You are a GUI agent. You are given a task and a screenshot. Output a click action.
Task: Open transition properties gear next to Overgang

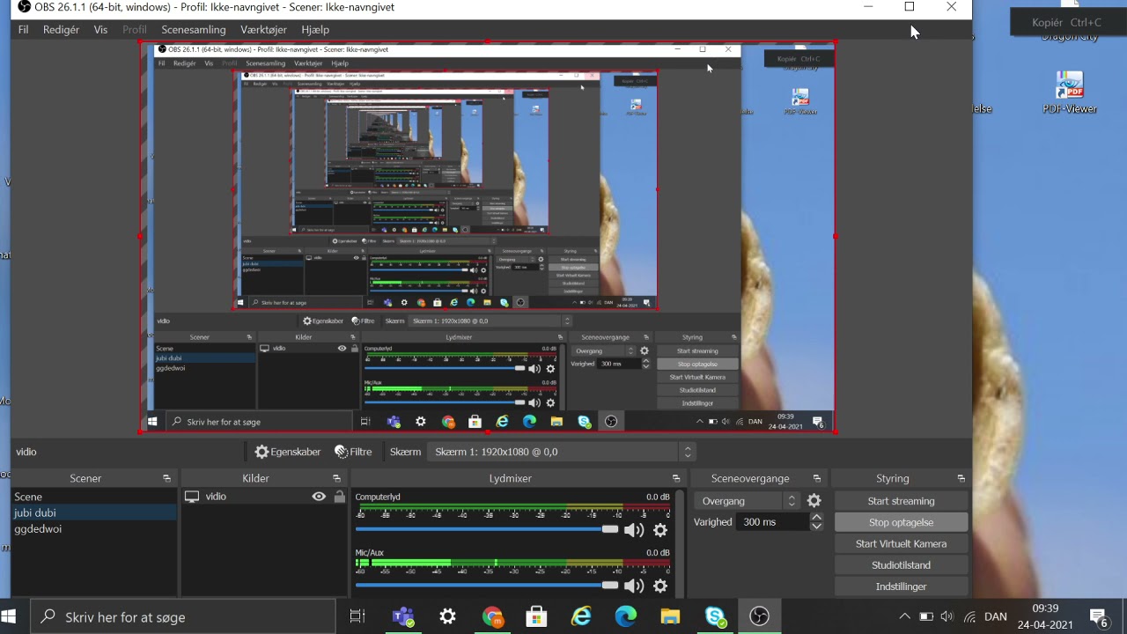(814, 501)
